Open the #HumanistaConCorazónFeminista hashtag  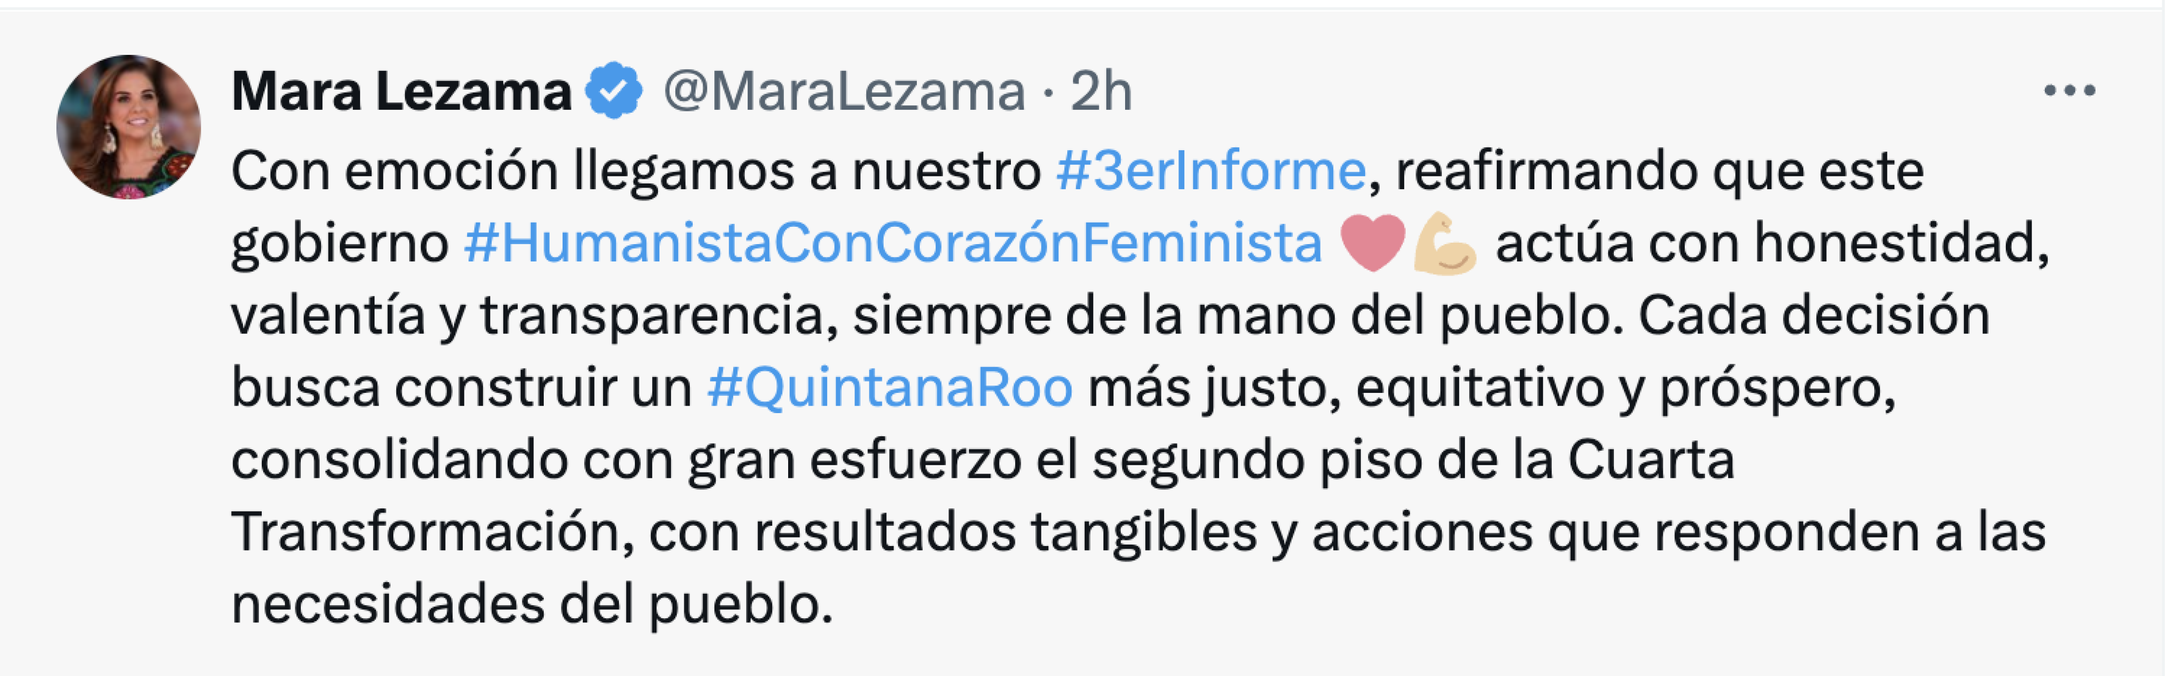pyautogui.click(x=892, y=244)
